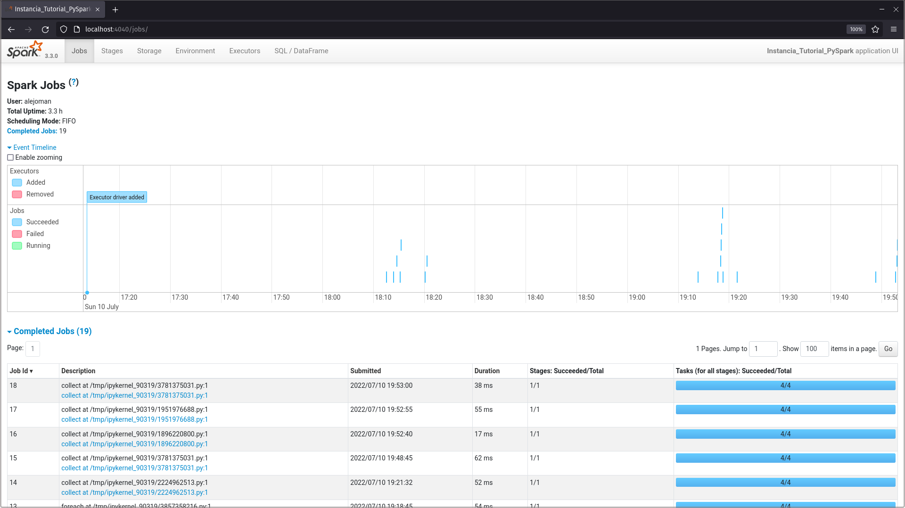Click the page info document icon

pos(77,29)
